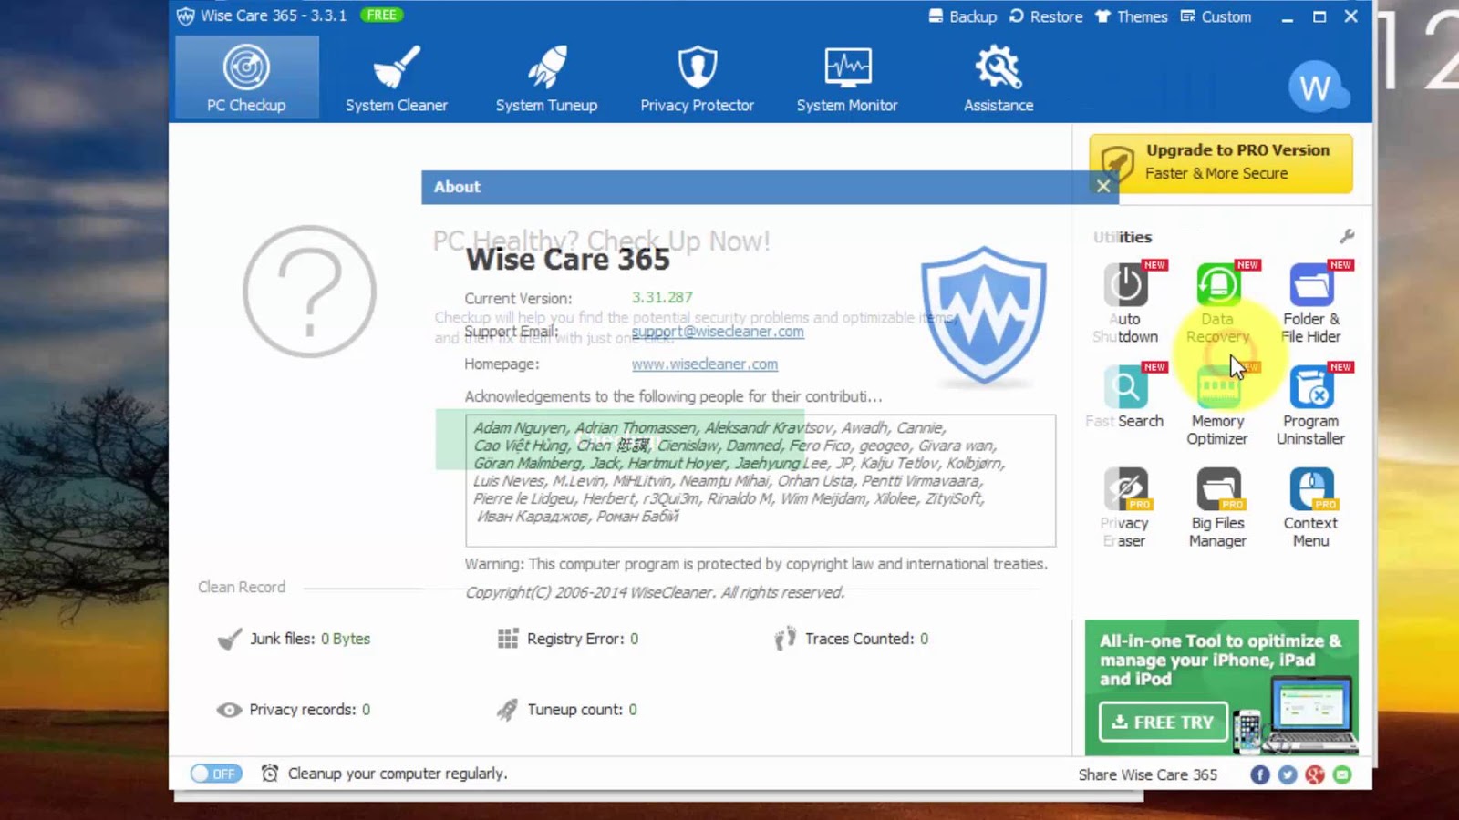Select the Assistance tab
This screenshot has height=820, width=1459.
coord(999,77)
